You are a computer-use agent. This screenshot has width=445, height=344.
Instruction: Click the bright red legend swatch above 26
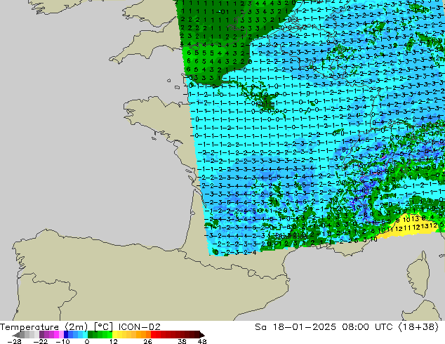tap(153, 334)
